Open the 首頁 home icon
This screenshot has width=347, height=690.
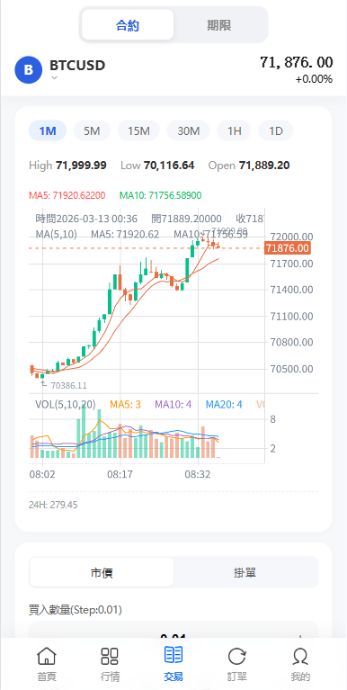pyautogui.click(x=46, y=656)
